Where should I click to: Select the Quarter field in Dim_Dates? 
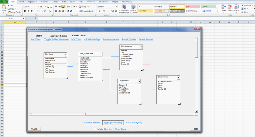(55, 64)
